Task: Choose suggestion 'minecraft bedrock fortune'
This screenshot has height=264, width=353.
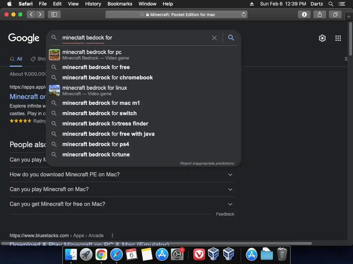Action: point(143,155)
